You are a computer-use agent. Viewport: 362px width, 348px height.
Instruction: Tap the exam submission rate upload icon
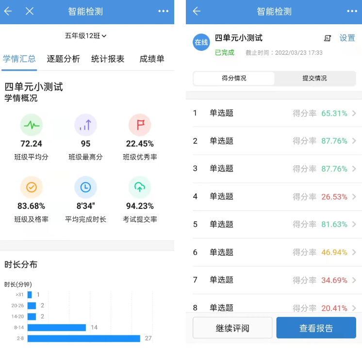click(x=140, y=187)
